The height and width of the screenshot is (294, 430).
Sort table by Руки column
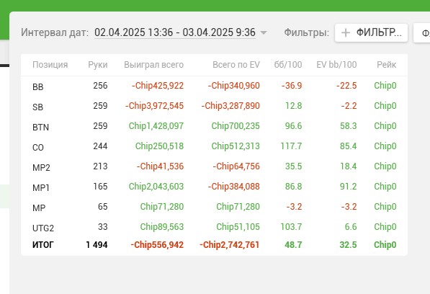[98, 65]
